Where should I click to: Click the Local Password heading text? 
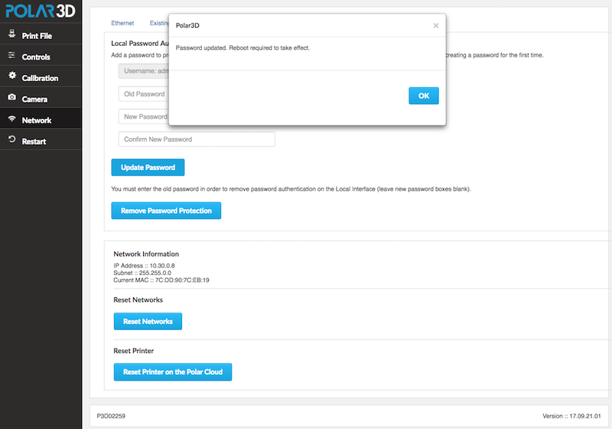tap(140, 44)
